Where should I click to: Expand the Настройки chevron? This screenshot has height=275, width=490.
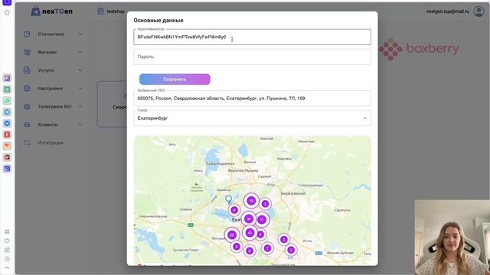pos(80,89)
